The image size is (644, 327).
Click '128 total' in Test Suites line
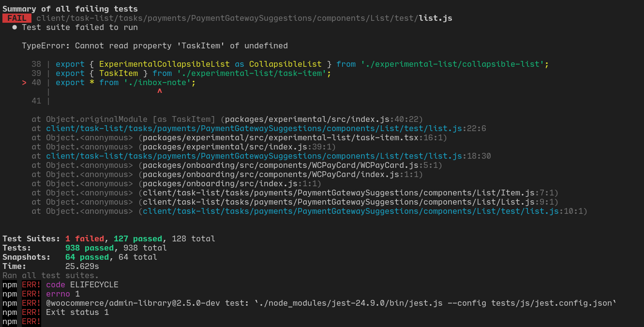pos(194,238)
